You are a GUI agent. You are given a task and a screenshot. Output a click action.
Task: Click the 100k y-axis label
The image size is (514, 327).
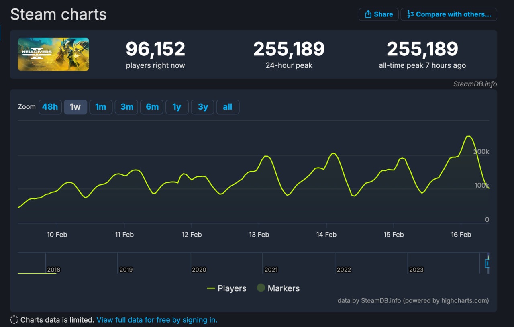pos(482,186)
